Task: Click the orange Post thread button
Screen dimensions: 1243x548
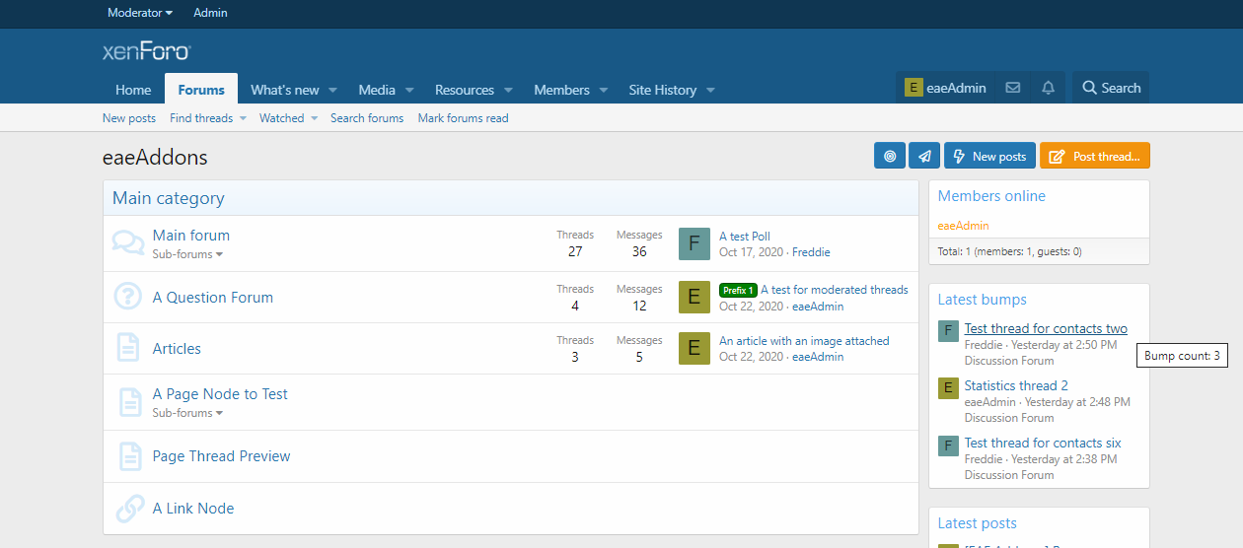Action: [1094, 156]
